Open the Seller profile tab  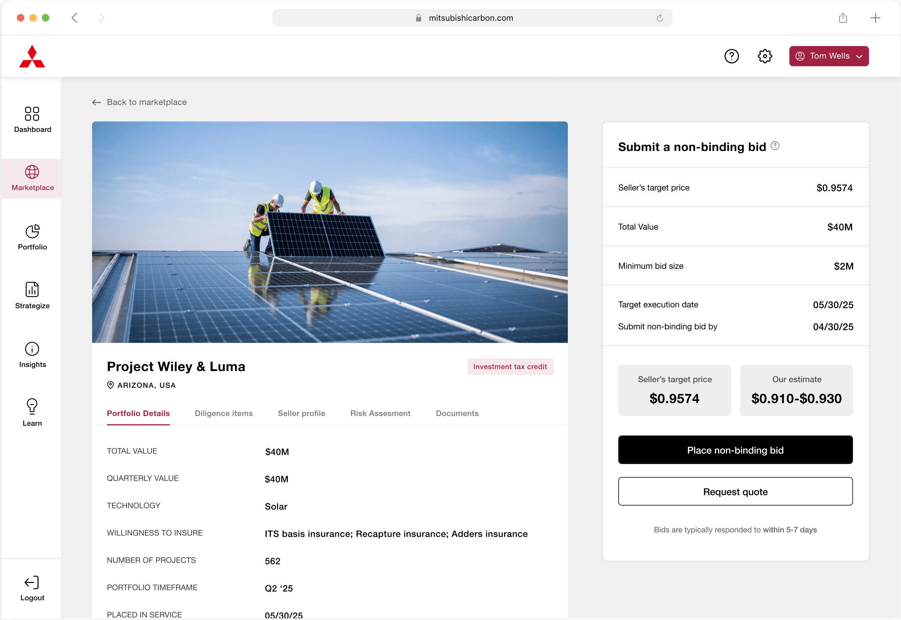pyautogui.click(x=301, y=413)
